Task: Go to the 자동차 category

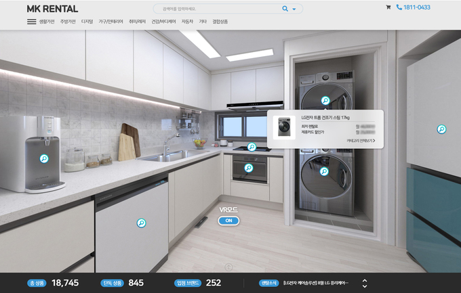Action: (187, 22)
